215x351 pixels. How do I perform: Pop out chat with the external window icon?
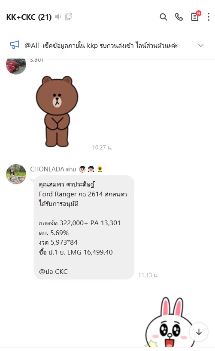68,17
